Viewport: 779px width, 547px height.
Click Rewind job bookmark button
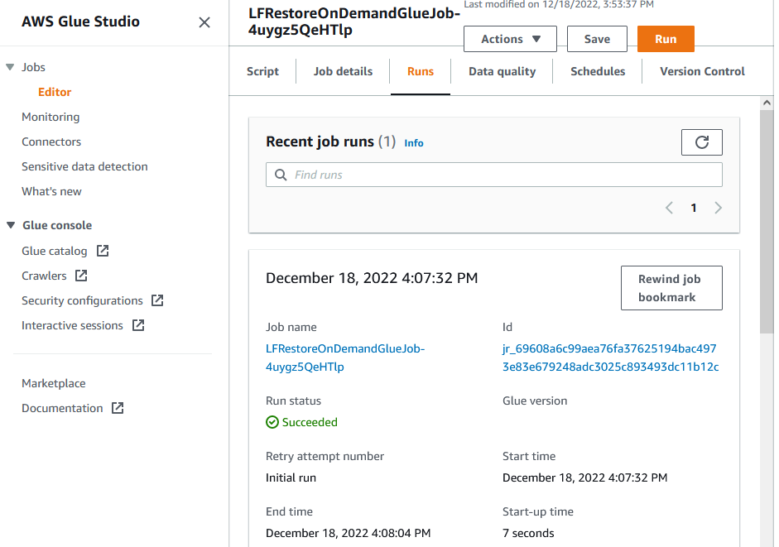[671, 288]
